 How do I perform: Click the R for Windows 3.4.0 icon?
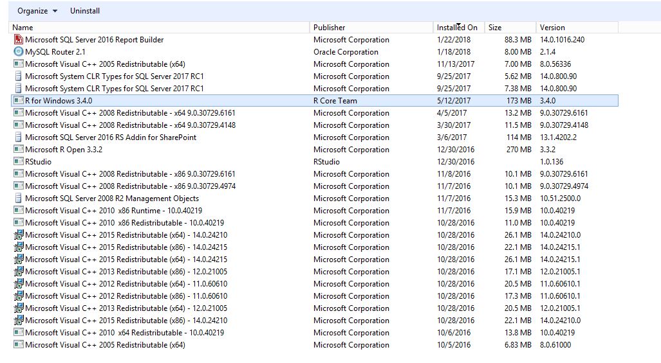[18, 100]
